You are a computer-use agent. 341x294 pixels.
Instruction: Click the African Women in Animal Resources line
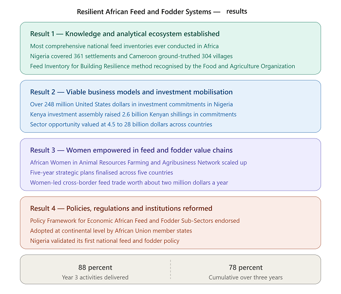tap(138, 162)
